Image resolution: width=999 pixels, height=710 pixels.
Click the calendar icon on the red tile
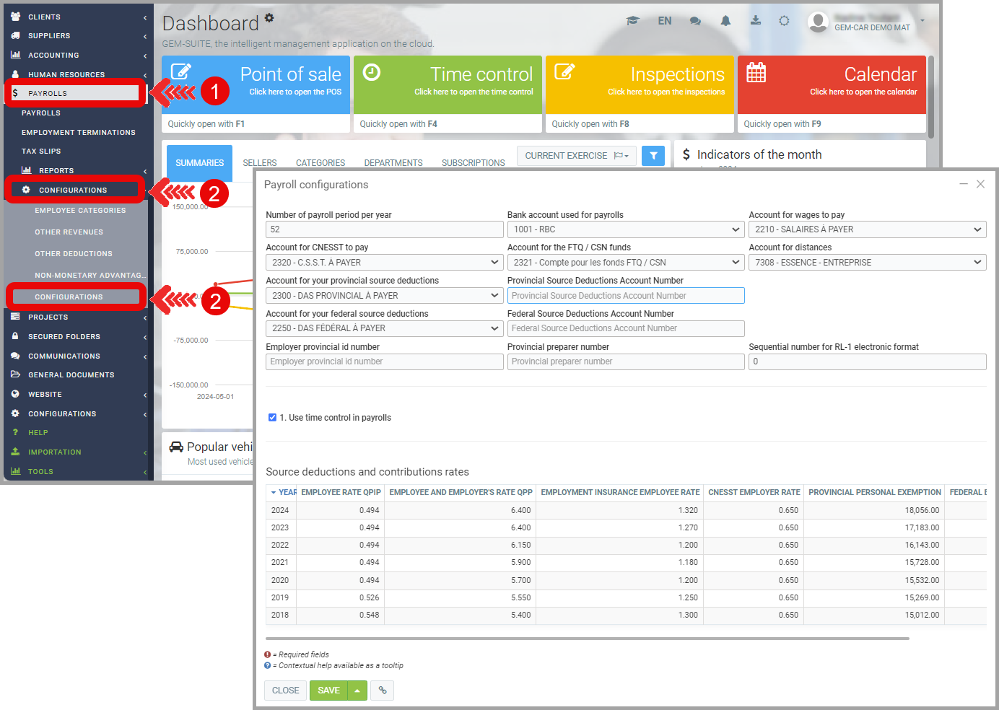(756, 73)
